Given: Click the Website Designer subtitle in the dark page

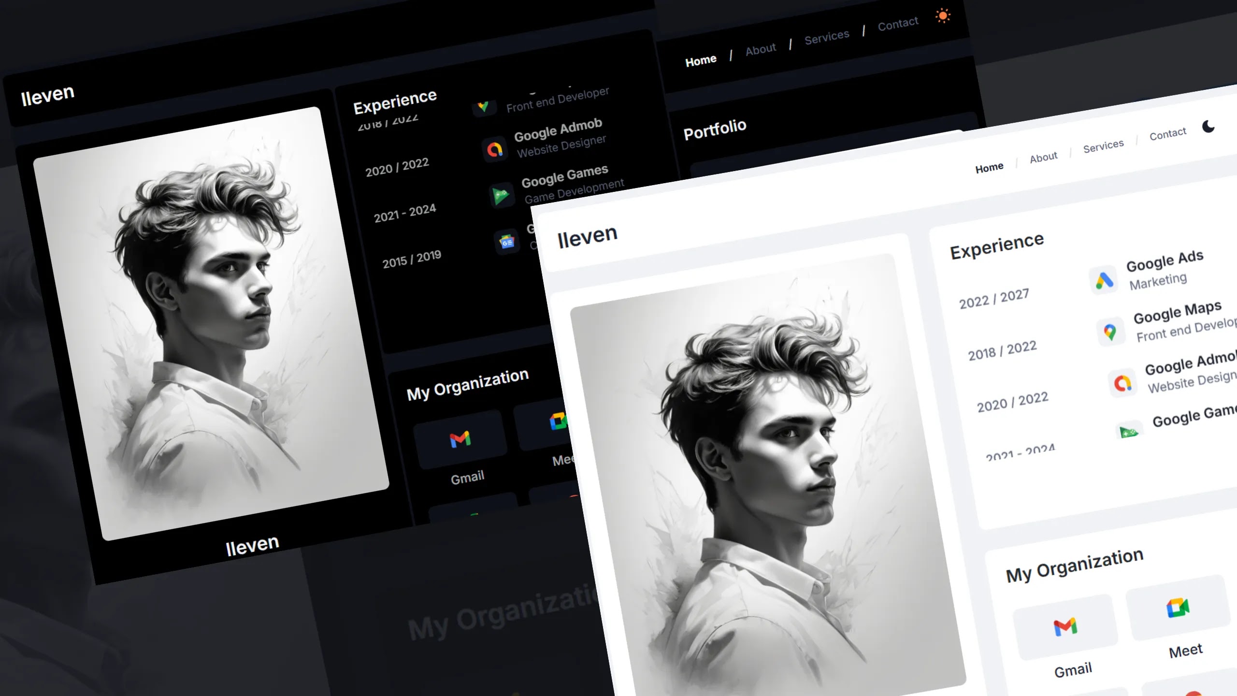Looking at the screenshot, I should tap(561, 146).
